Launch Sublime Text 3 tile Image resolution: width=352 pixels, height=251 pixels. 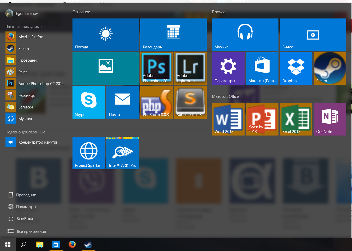(x=190, y=102)
